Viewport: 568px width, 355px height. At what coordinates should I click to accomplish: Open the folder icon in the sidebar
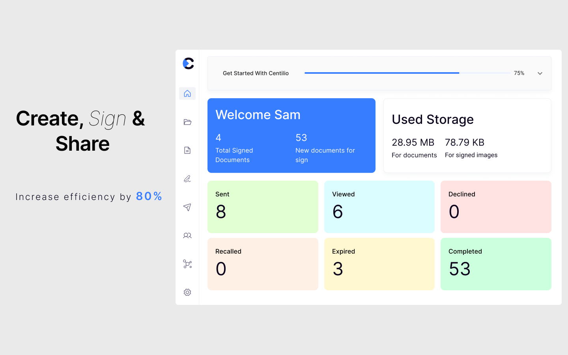[187, 122]
